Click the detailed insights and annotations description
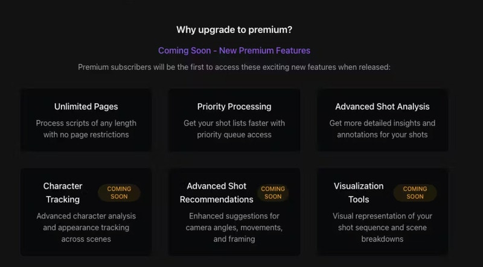 coord(382,129)
